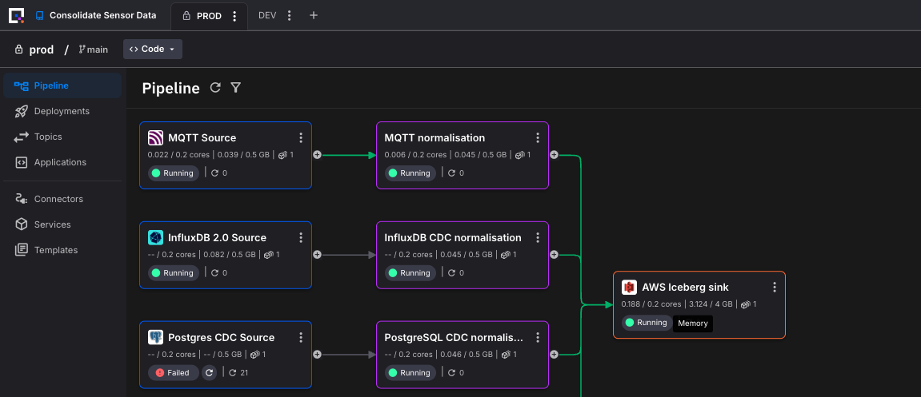Viewport: 921px width, 397px height.
Task: Switch to the PROD environment tab
Action: click(209, 16)
